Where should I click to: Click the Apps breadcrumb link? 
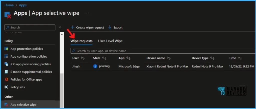tap(23, 5)
